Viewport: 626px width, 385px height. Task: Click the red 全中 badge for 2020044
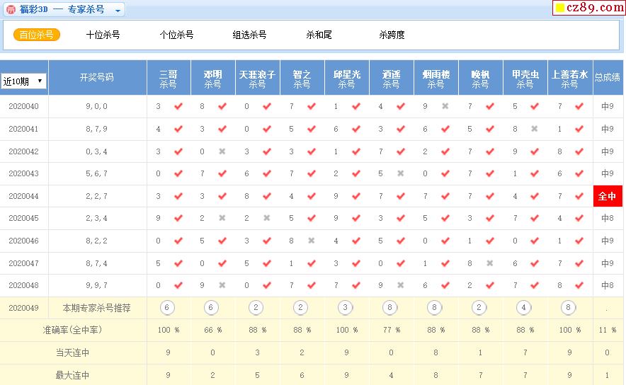pos(608,196)
